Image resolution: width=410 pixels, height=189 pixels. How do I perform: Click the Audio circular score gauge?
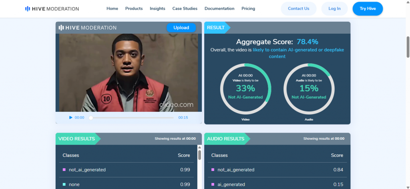(308, 88)
